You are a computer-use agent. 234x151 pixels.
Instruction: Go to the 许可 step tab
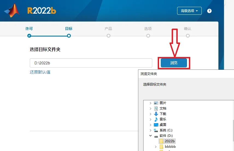(29, 29)
